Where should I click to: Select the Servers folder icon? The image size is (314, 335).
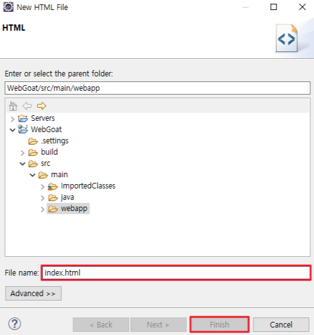23,118
